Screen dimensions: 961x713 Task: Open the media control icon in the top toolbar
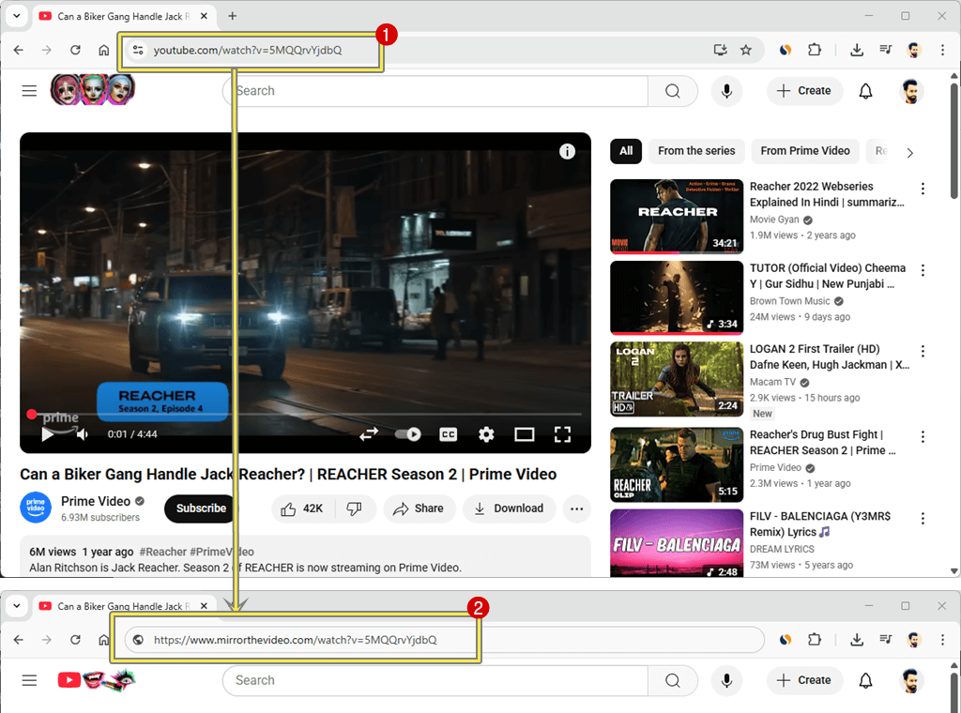click(x=885, y=51)
